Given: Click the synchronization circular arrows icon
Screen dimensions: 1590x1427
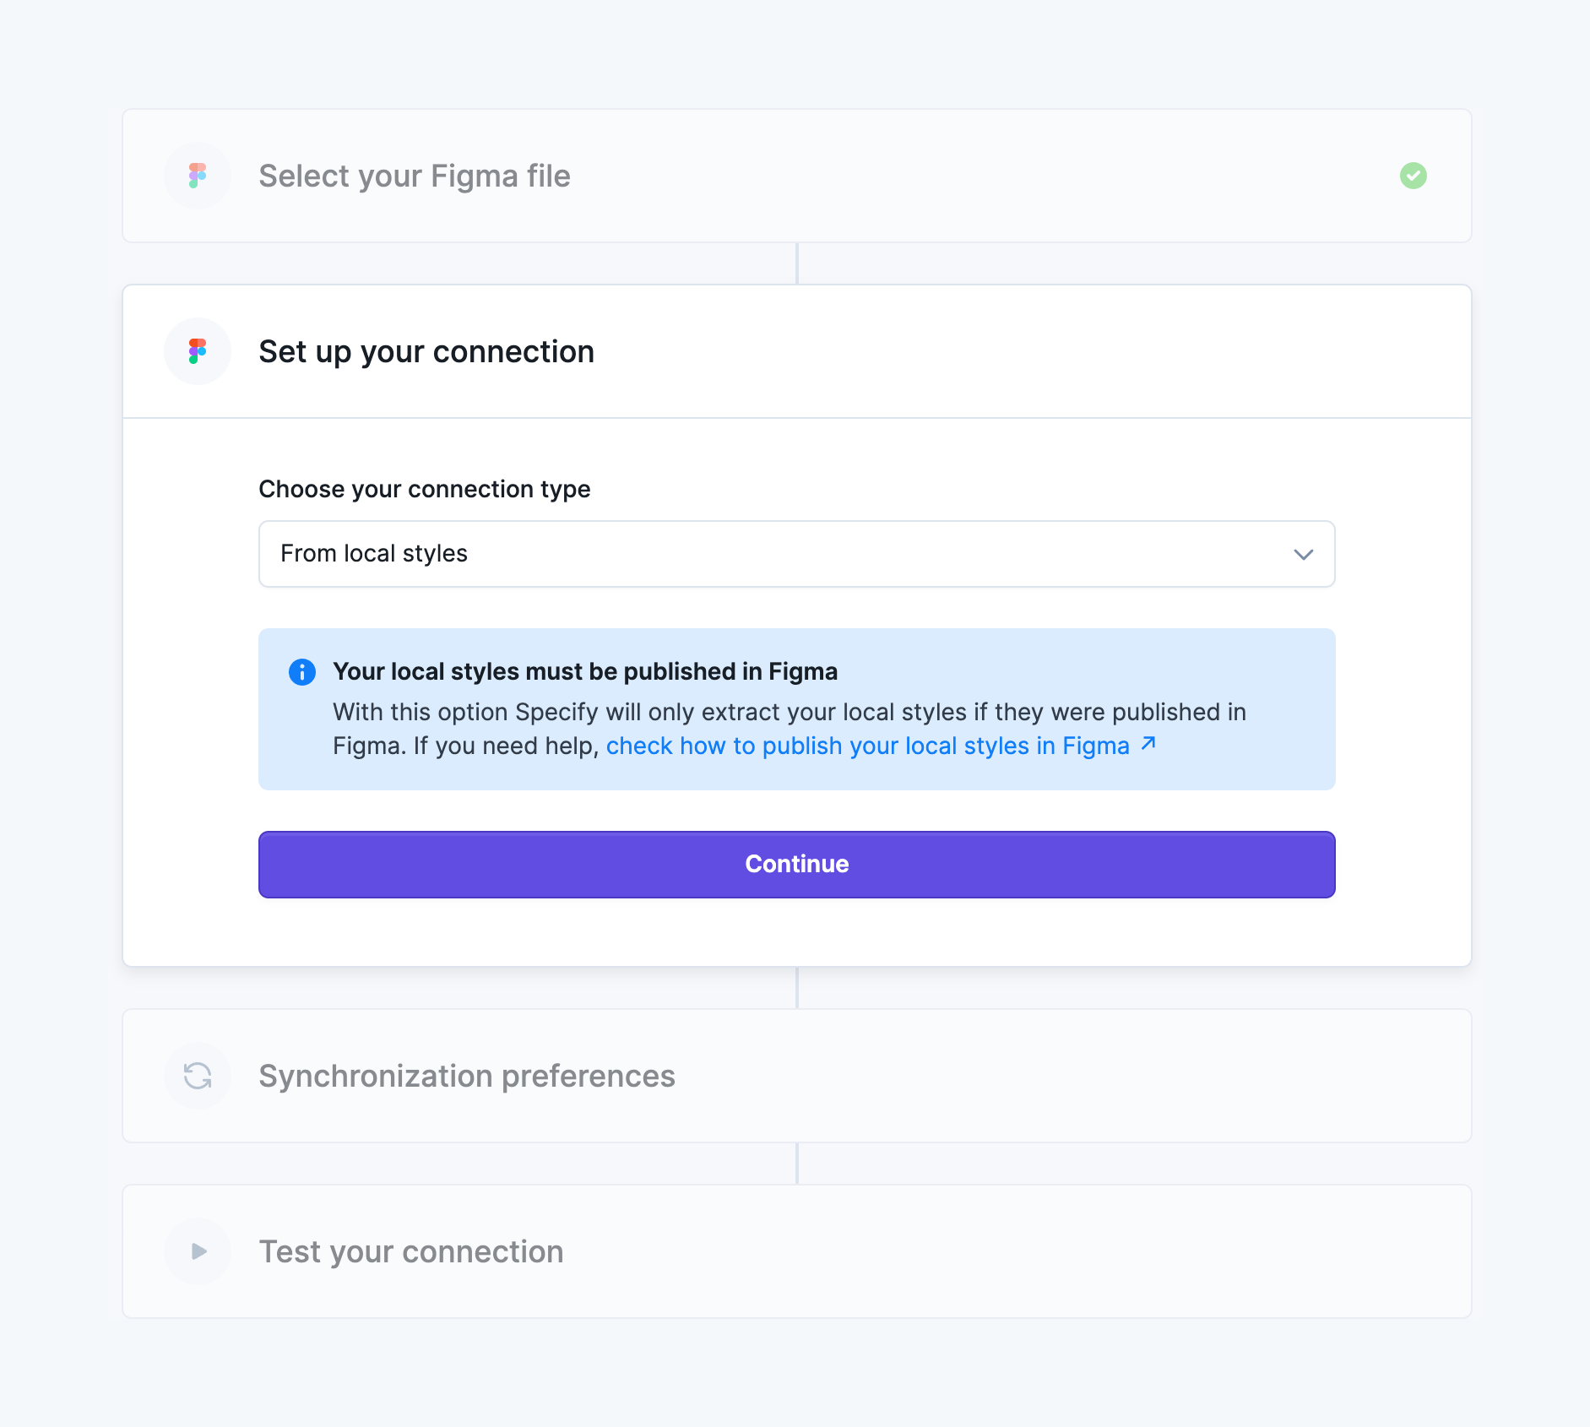Looking at the screenshot, I should click(197, 1076).
